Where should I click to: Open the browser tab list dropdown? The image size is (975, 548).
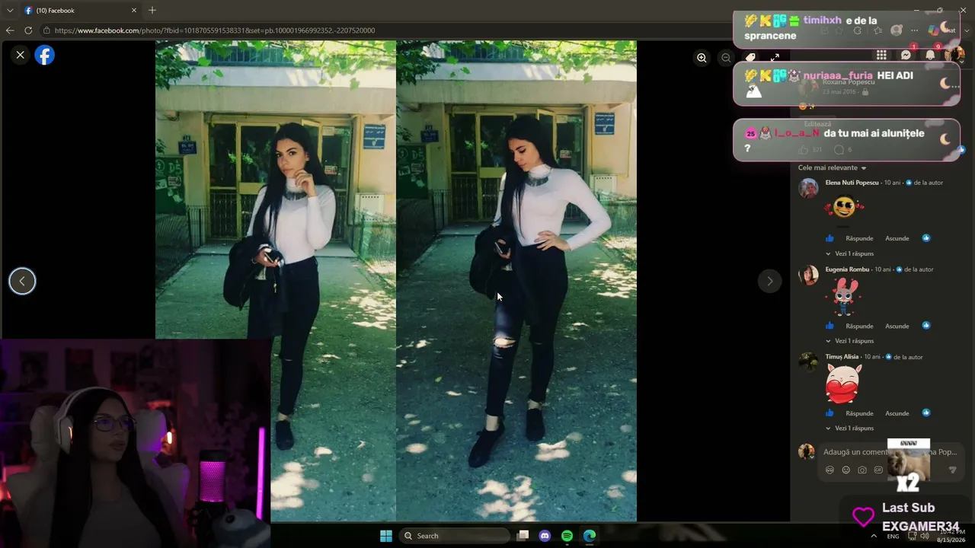(x=10, y=11)
